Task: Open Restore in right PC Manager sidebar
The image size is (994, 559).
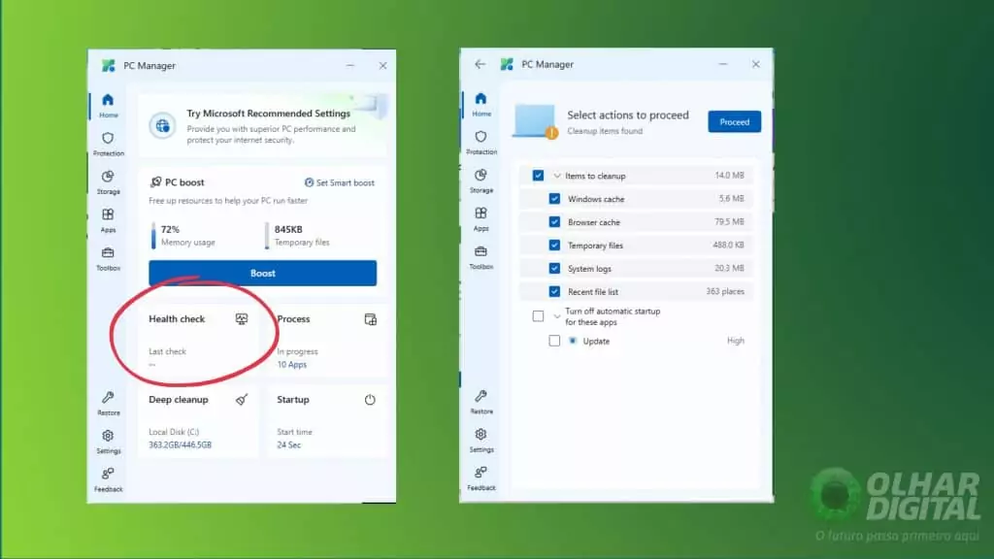Action: tap(481, 402)
